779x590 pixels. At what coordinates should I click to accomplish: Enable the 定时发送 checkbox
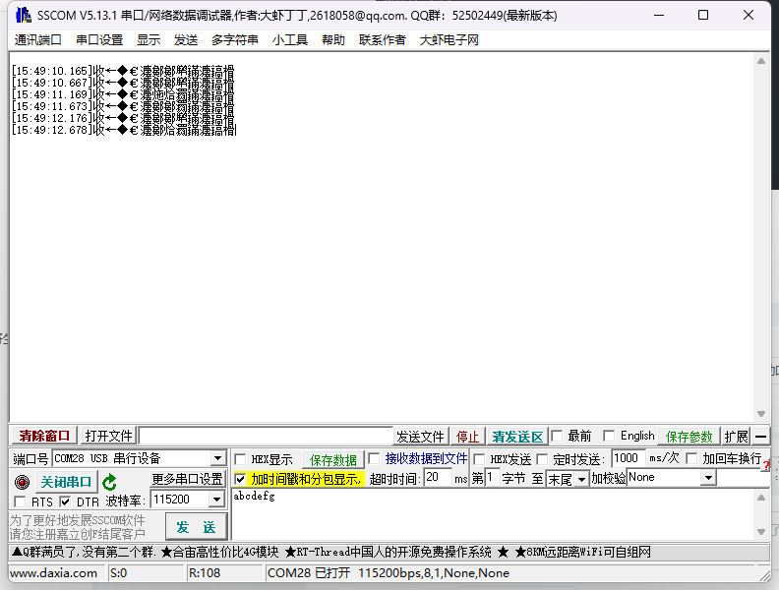tap(542, 459)
